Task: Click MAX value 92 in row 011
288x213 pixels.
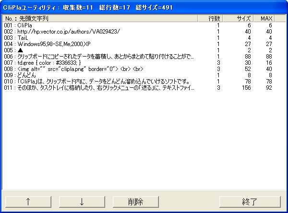Action: click(269, 88)
